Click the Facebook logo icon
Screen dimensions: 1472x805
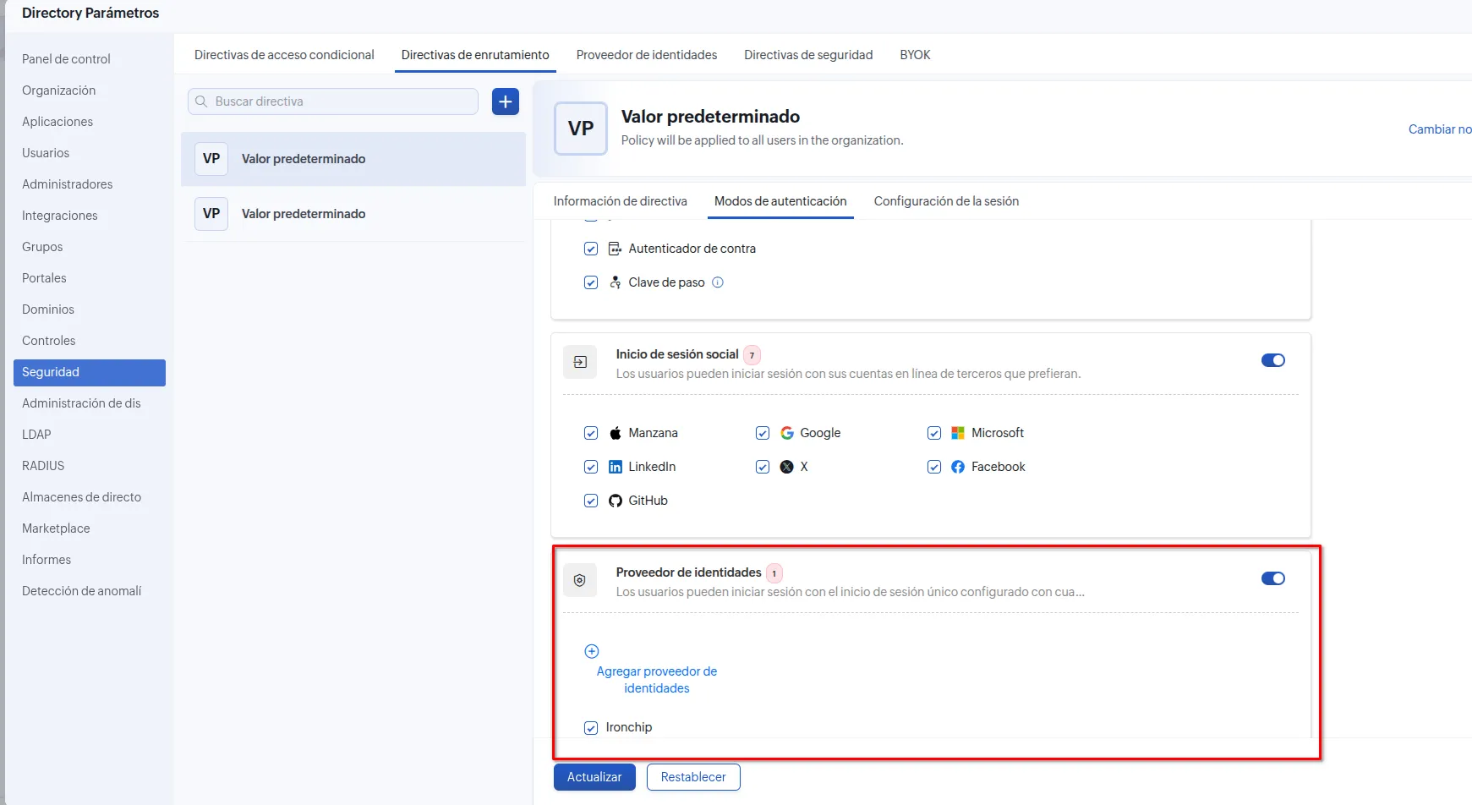[958, 467]
